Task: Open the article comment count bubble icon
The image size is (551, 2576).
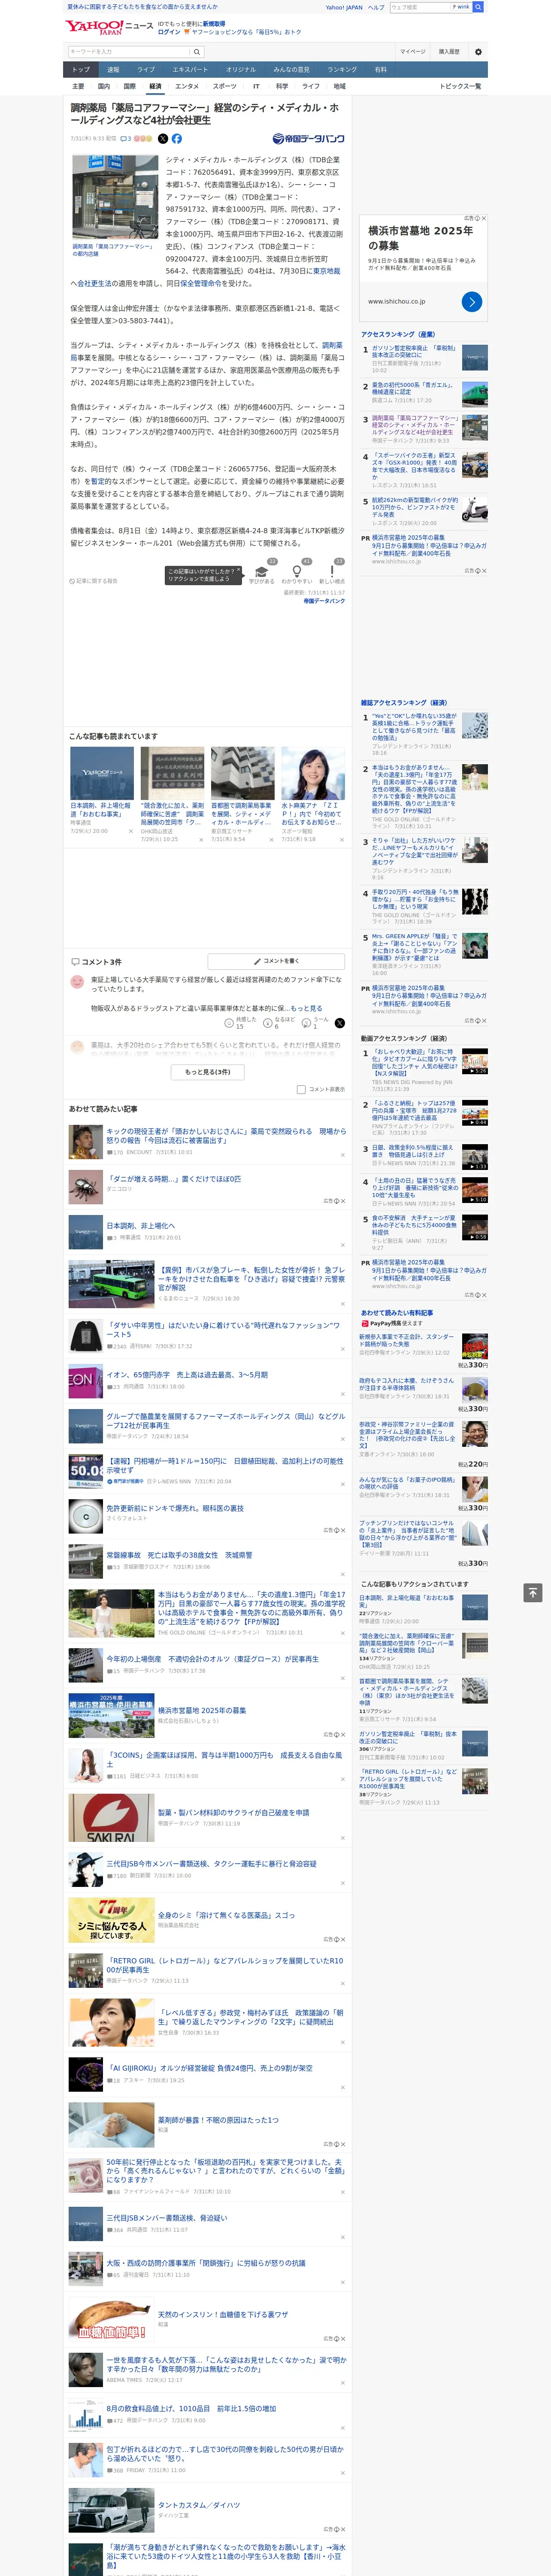Action: tap(126, 139)
